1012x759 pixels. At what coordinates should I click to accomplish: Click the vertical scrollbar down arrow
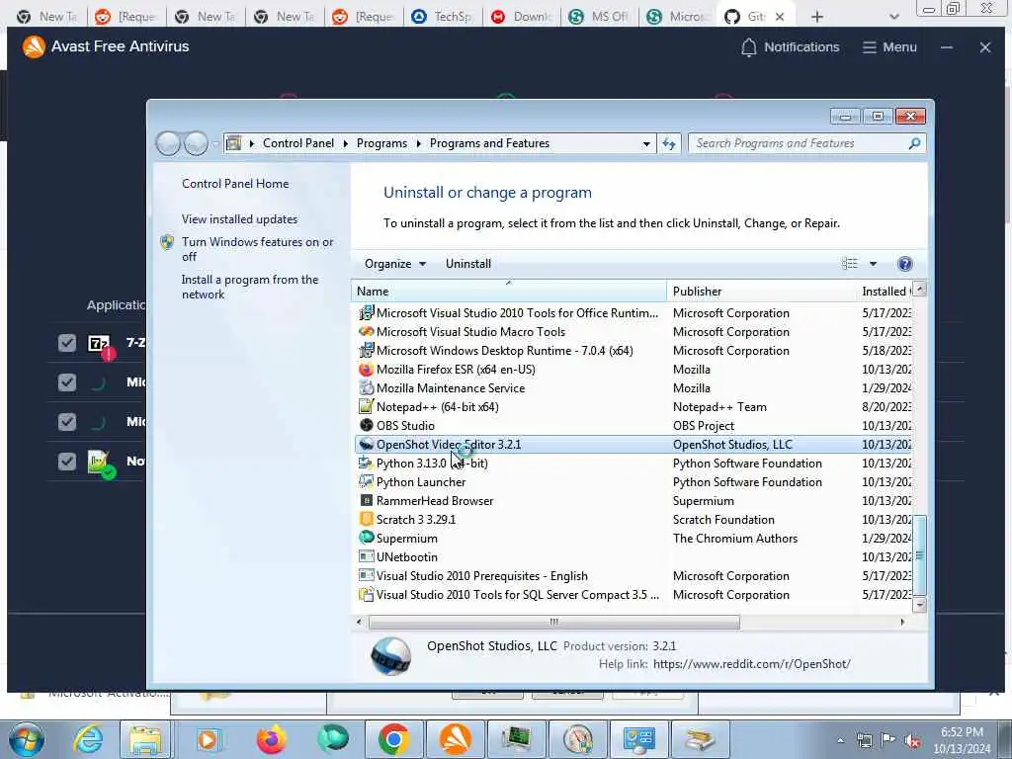920,605
